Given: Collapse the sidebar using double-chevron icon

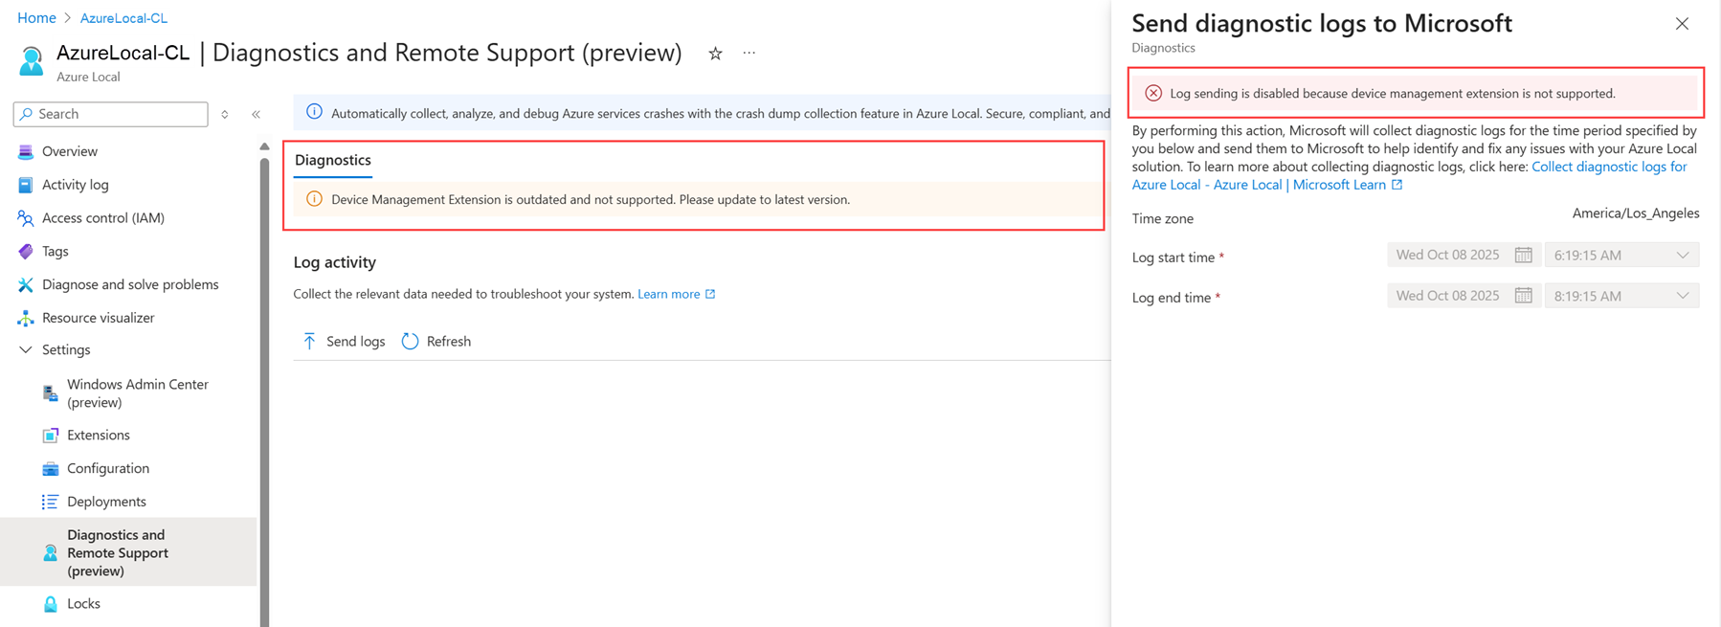Looking at the screenshot, I should point(257,114).
